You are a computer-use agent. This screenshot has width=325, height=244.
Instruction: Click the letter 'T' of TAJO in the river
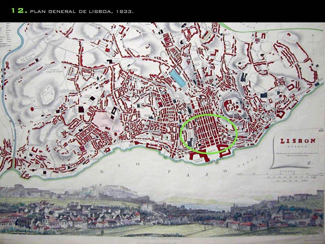[x=169, y=172]
